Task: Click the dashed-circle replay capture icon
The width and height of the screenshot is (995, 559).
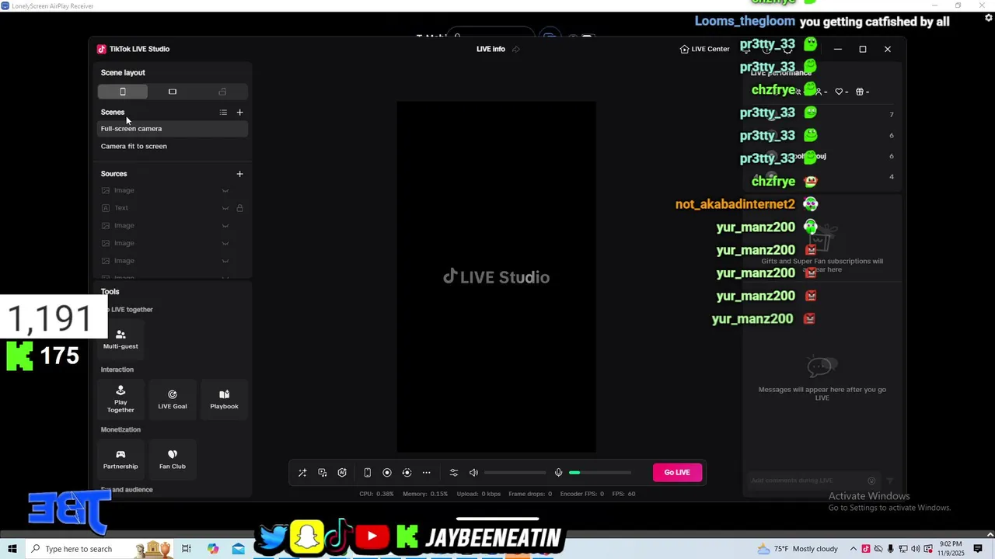Action: tap(407, 473)
